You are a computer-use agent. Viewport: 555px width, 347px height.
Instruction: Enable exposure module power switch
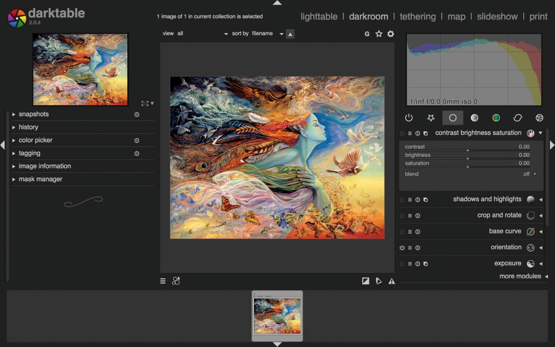pyautogui.click(x=402, y=264)
